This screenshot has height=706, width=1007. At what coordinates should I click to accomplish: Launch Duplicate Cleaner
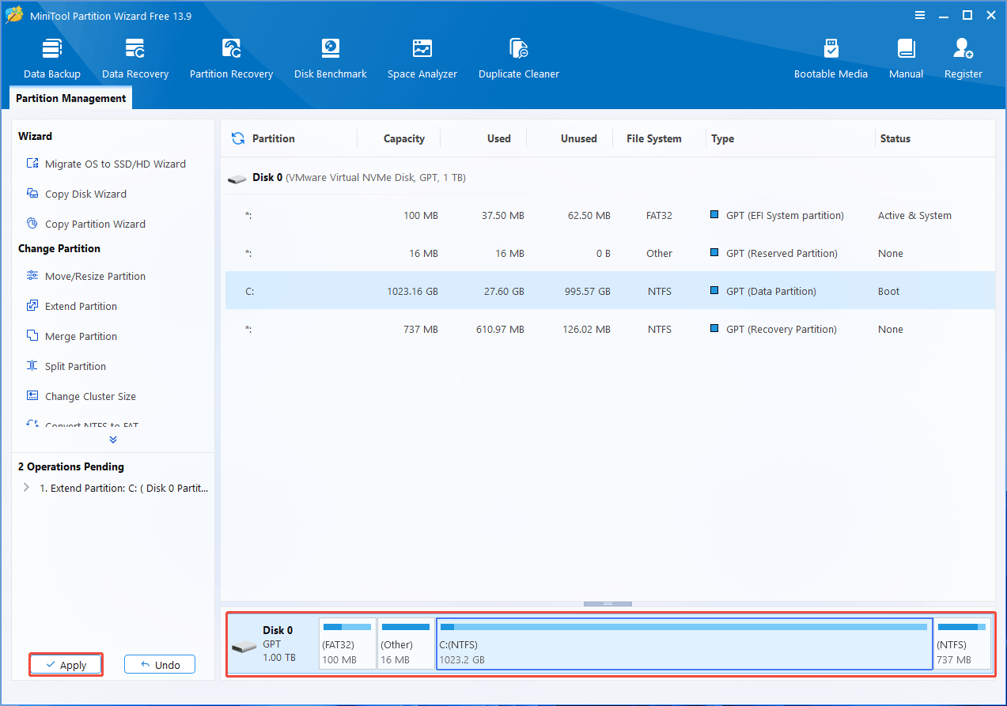[x=519, y=59]
